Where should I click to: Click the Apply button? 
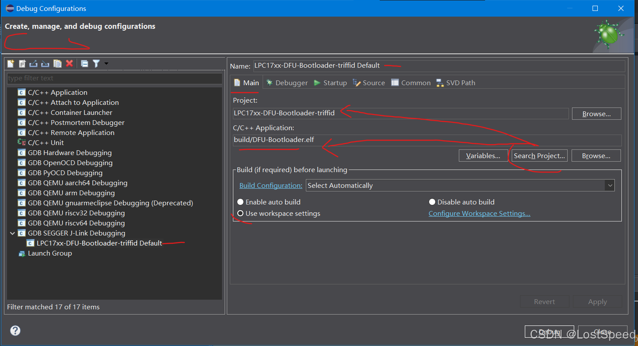coord(597,301)
